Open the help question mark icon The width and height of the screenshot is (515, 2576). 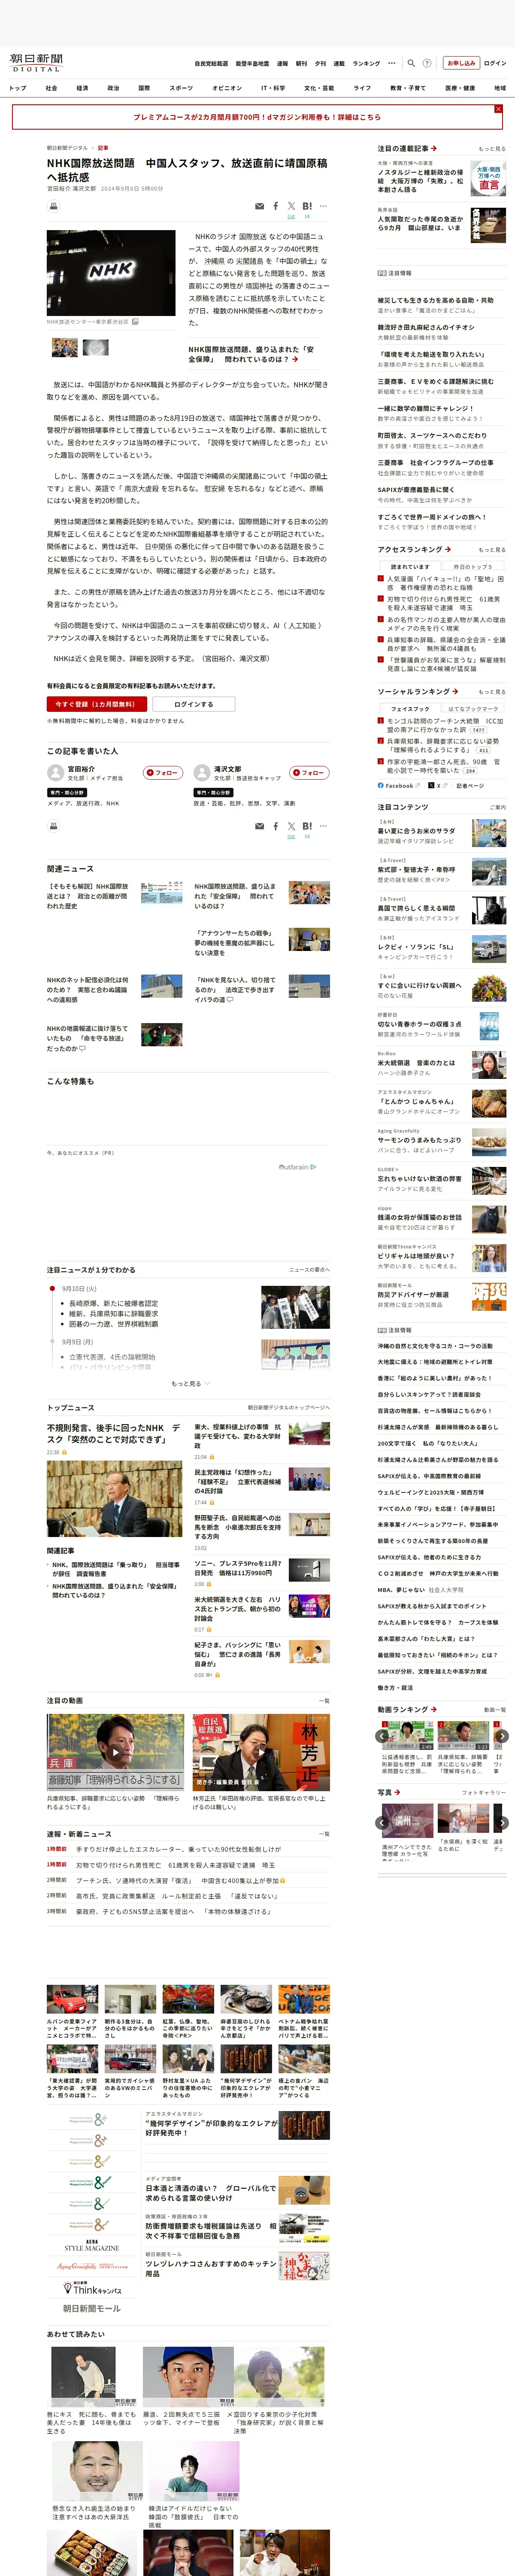[x=427, y=63]
